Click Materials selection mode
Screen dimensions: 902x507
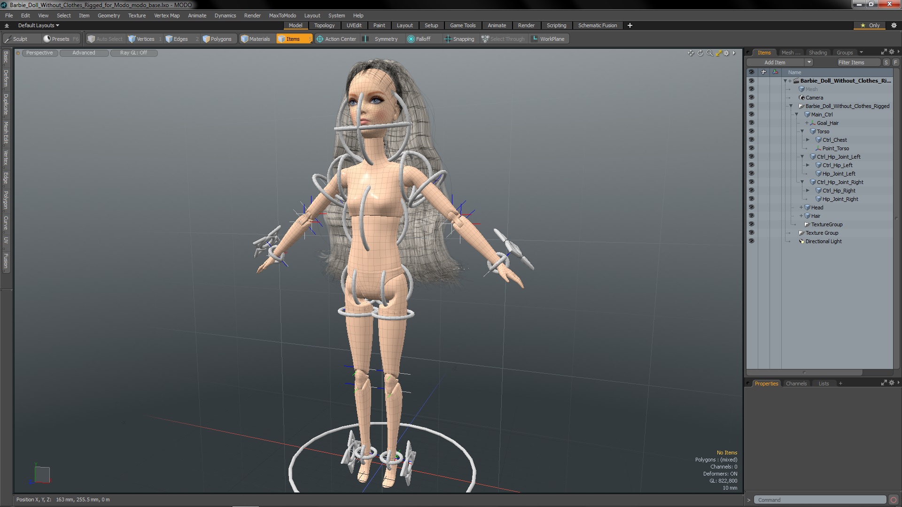coord(256,39)
